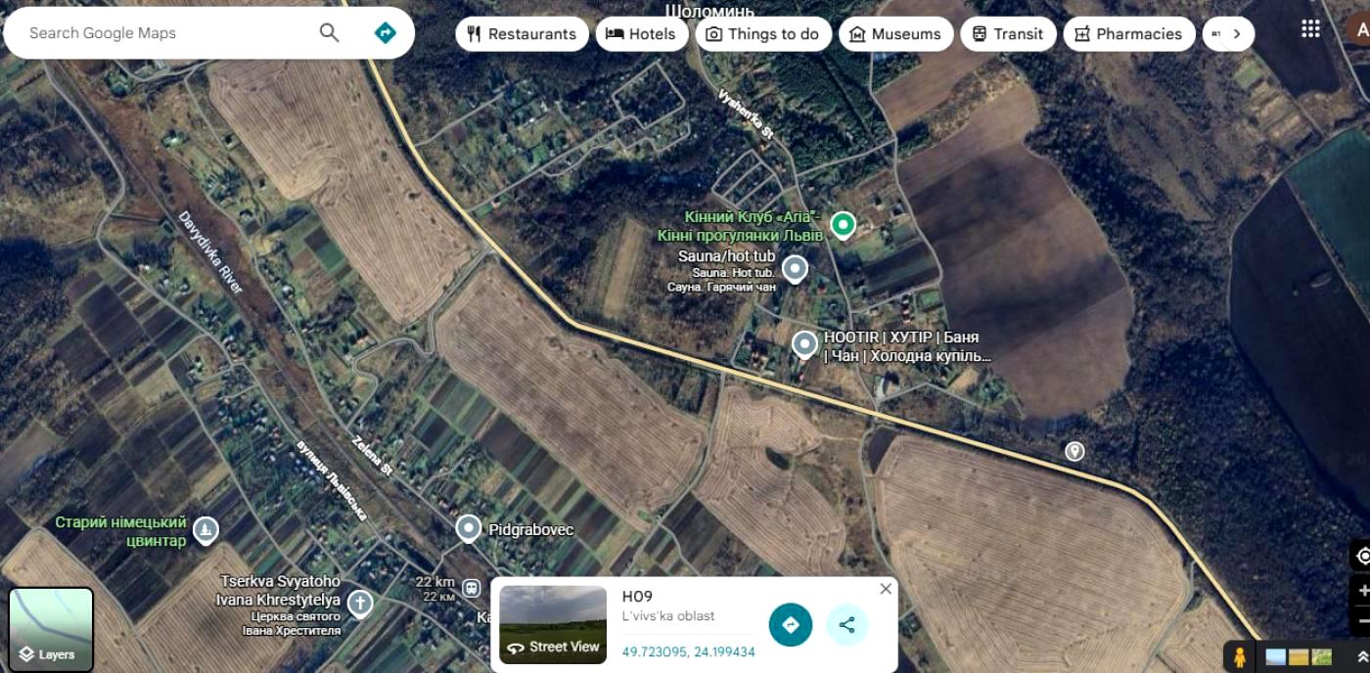Click the 22 km train station icon
1370x673 pixels.
pos(472,588)
